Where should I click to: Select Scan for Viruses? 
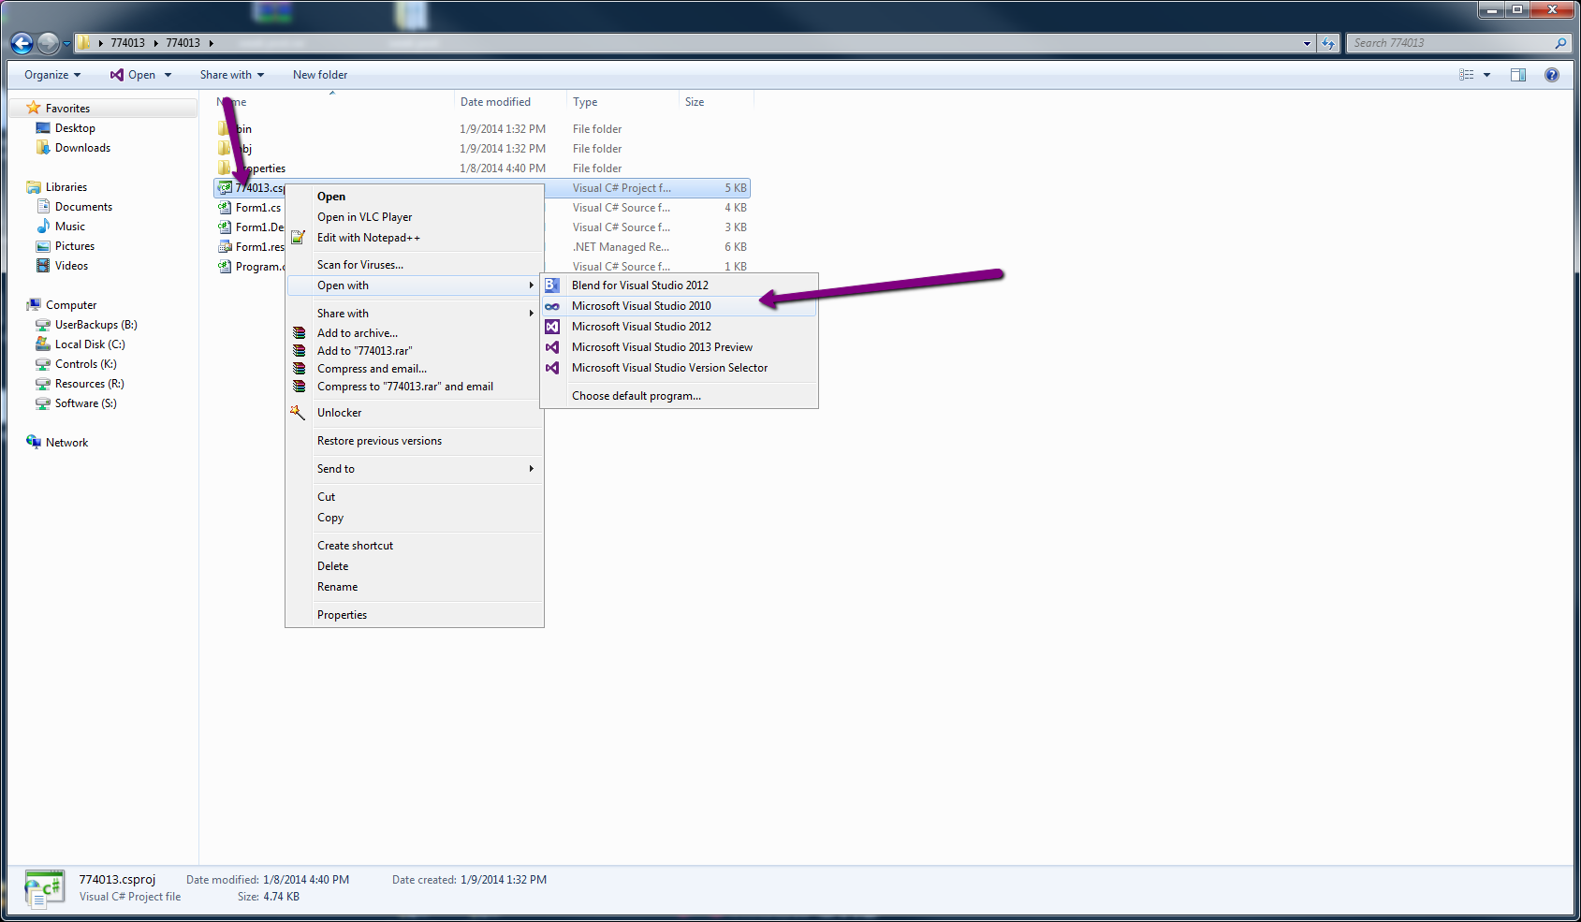click(415, 265)
